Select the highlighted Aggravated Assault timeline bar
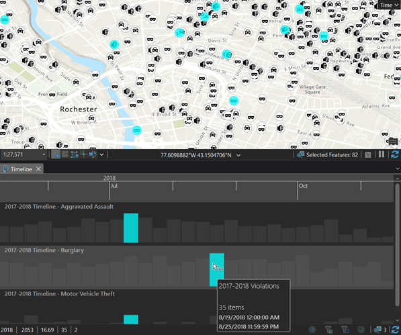Image resolution: width=401 pixels, height=335 pixels. 131,228
